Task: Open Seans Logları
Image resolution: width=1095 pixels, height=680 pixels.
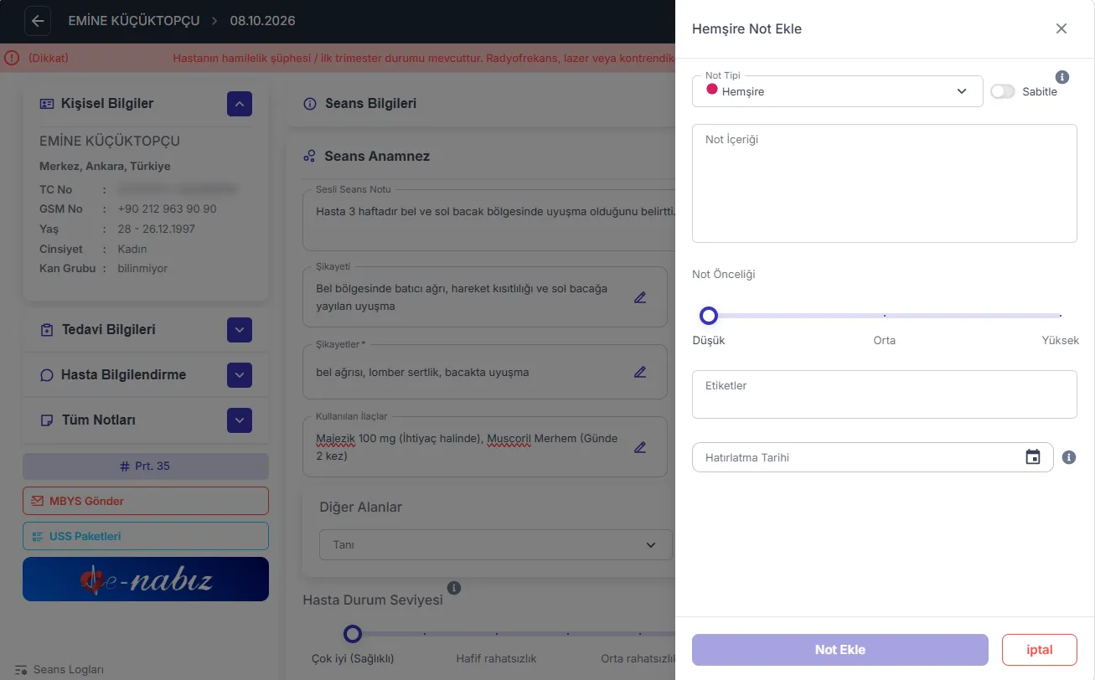Action: pos(60,670)
